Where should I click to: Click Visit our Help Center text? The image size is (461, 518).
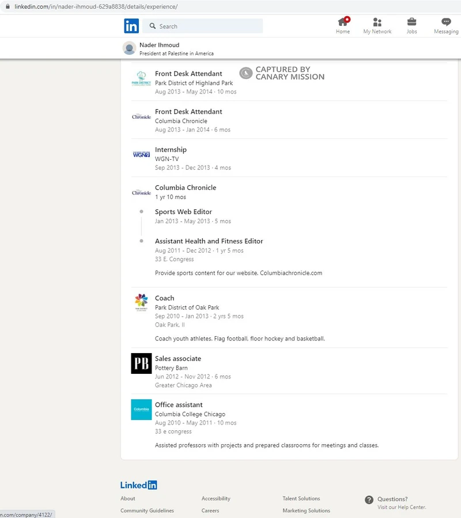[x=402, y=507]
